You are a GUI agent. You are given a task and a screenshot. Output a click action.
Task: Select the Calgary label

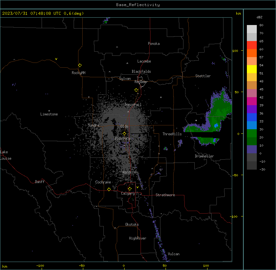[x=128, y=193]
